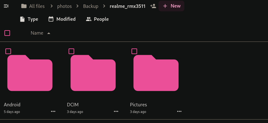Open the DCIM folder icon
The image size is (268, 123).
(93, 73)
